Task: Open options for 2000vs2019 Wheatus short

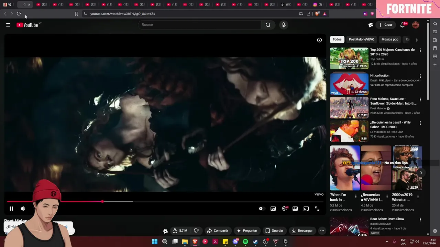Action: 418,197
